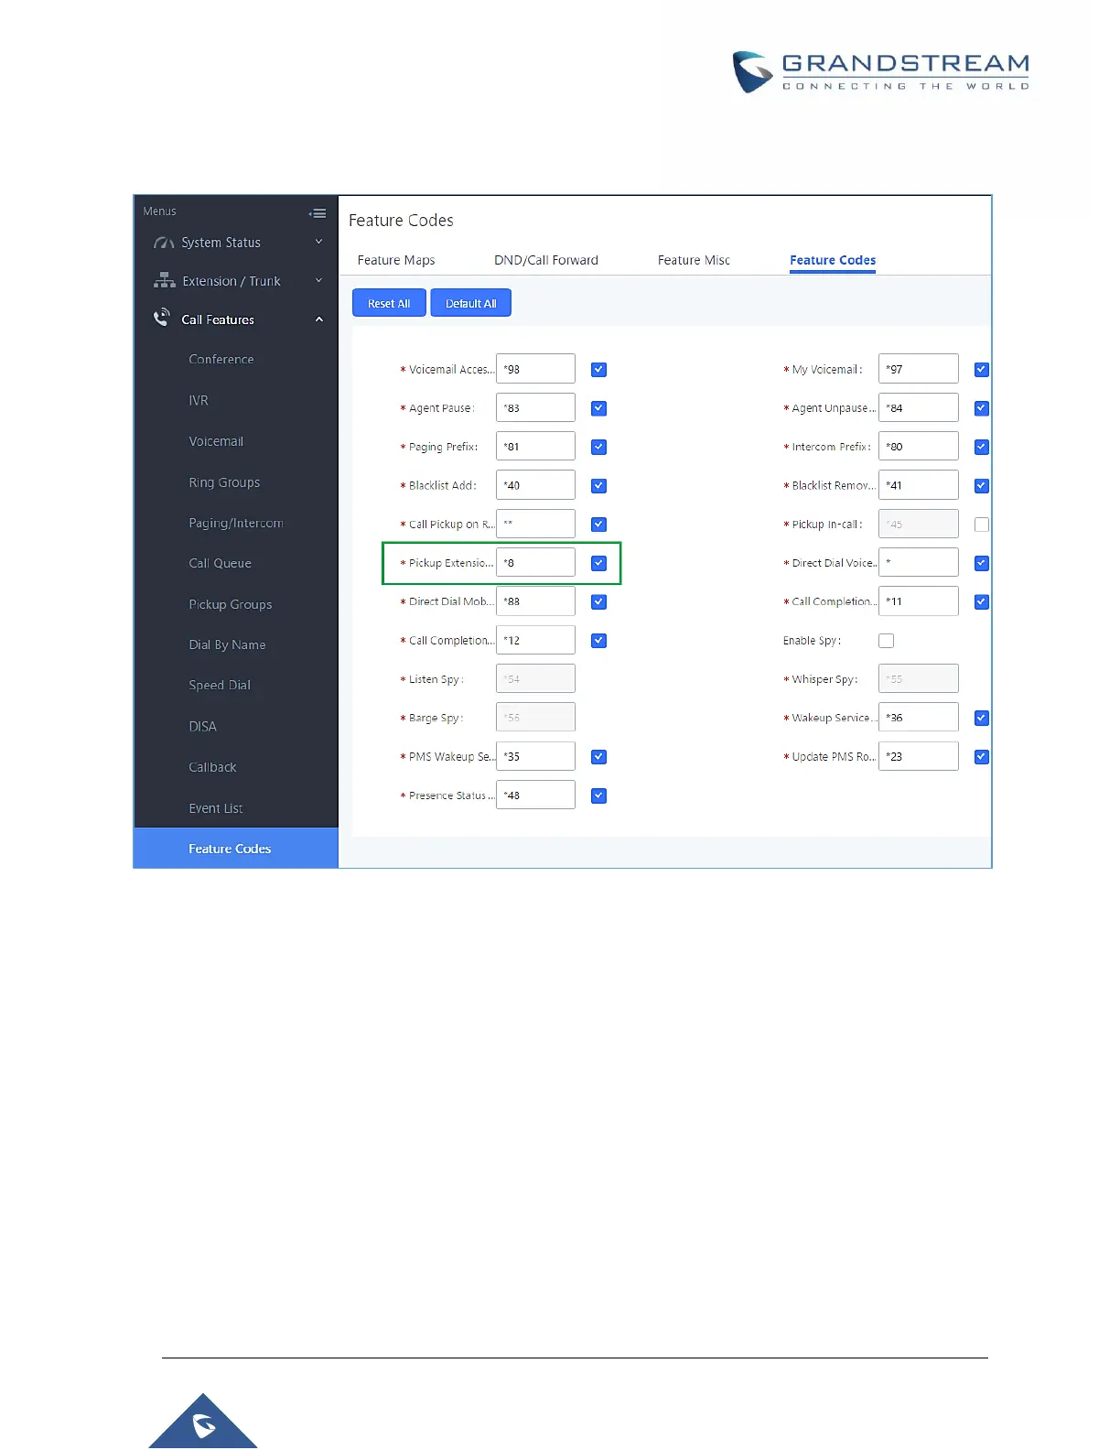Enable the Pickup In-call checkbox
Screen dimensions: 1120x1450
pos(982,525)
